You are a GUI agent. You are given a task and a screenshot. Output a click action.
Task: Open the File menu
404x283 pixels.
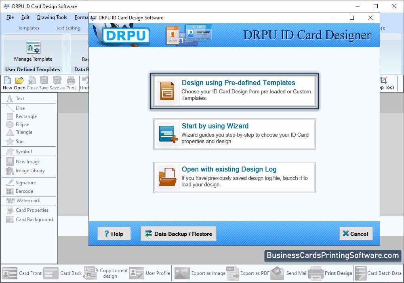click(x=10, y=17)
